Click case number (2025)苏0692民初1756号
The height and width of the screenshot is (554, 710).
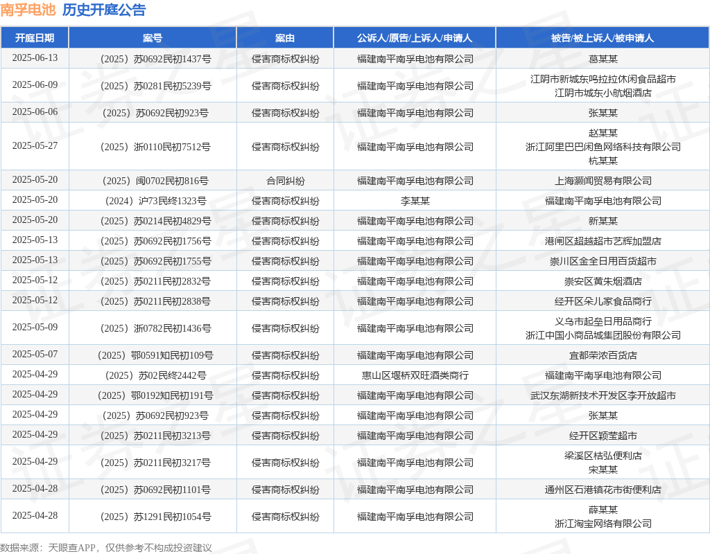pos(155,241)
